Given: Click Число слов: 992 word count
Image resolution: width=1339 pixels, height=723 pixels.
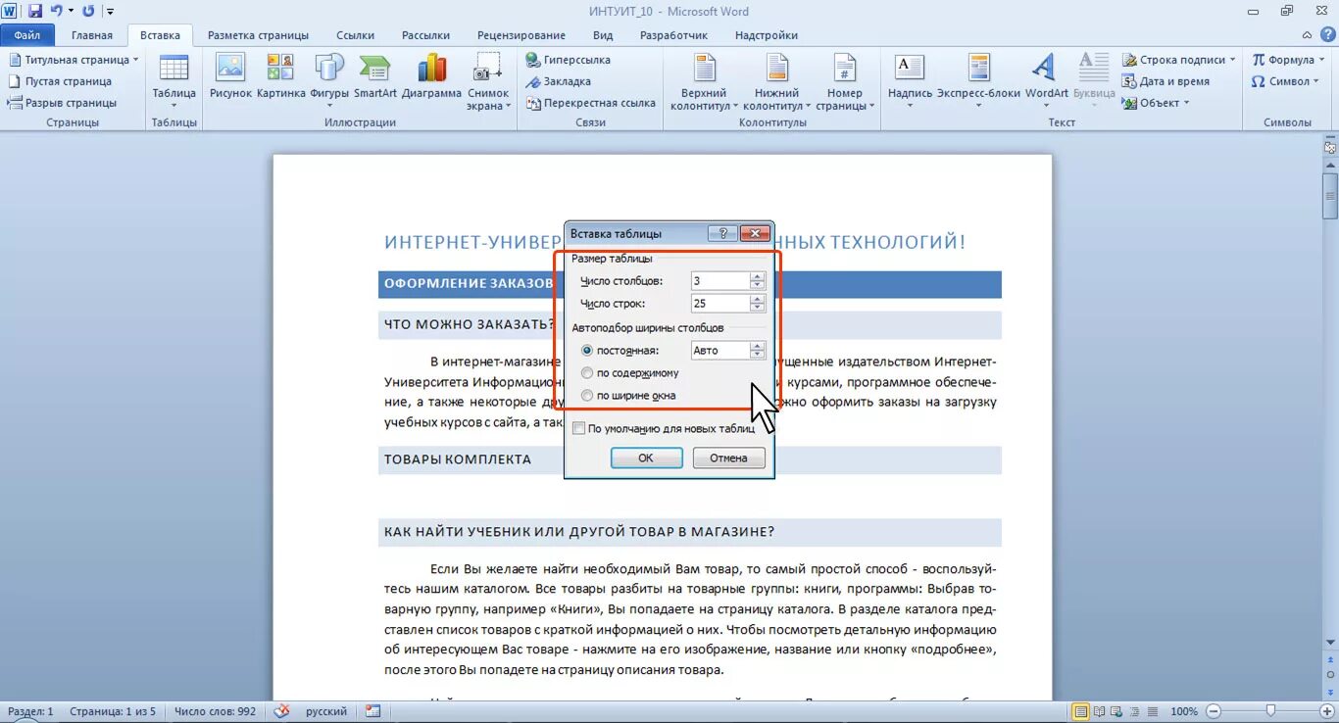Looking at the screenshot, I should pyautogui.click(x=215, y=711).
